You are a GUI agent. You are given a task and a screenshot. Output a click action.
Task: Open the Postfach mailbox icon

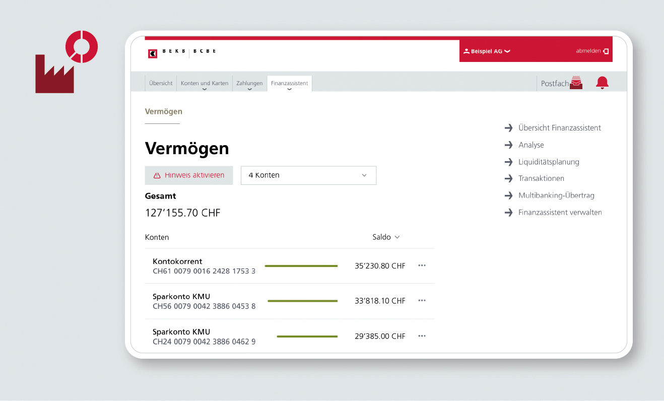click(x=576, y=83)
